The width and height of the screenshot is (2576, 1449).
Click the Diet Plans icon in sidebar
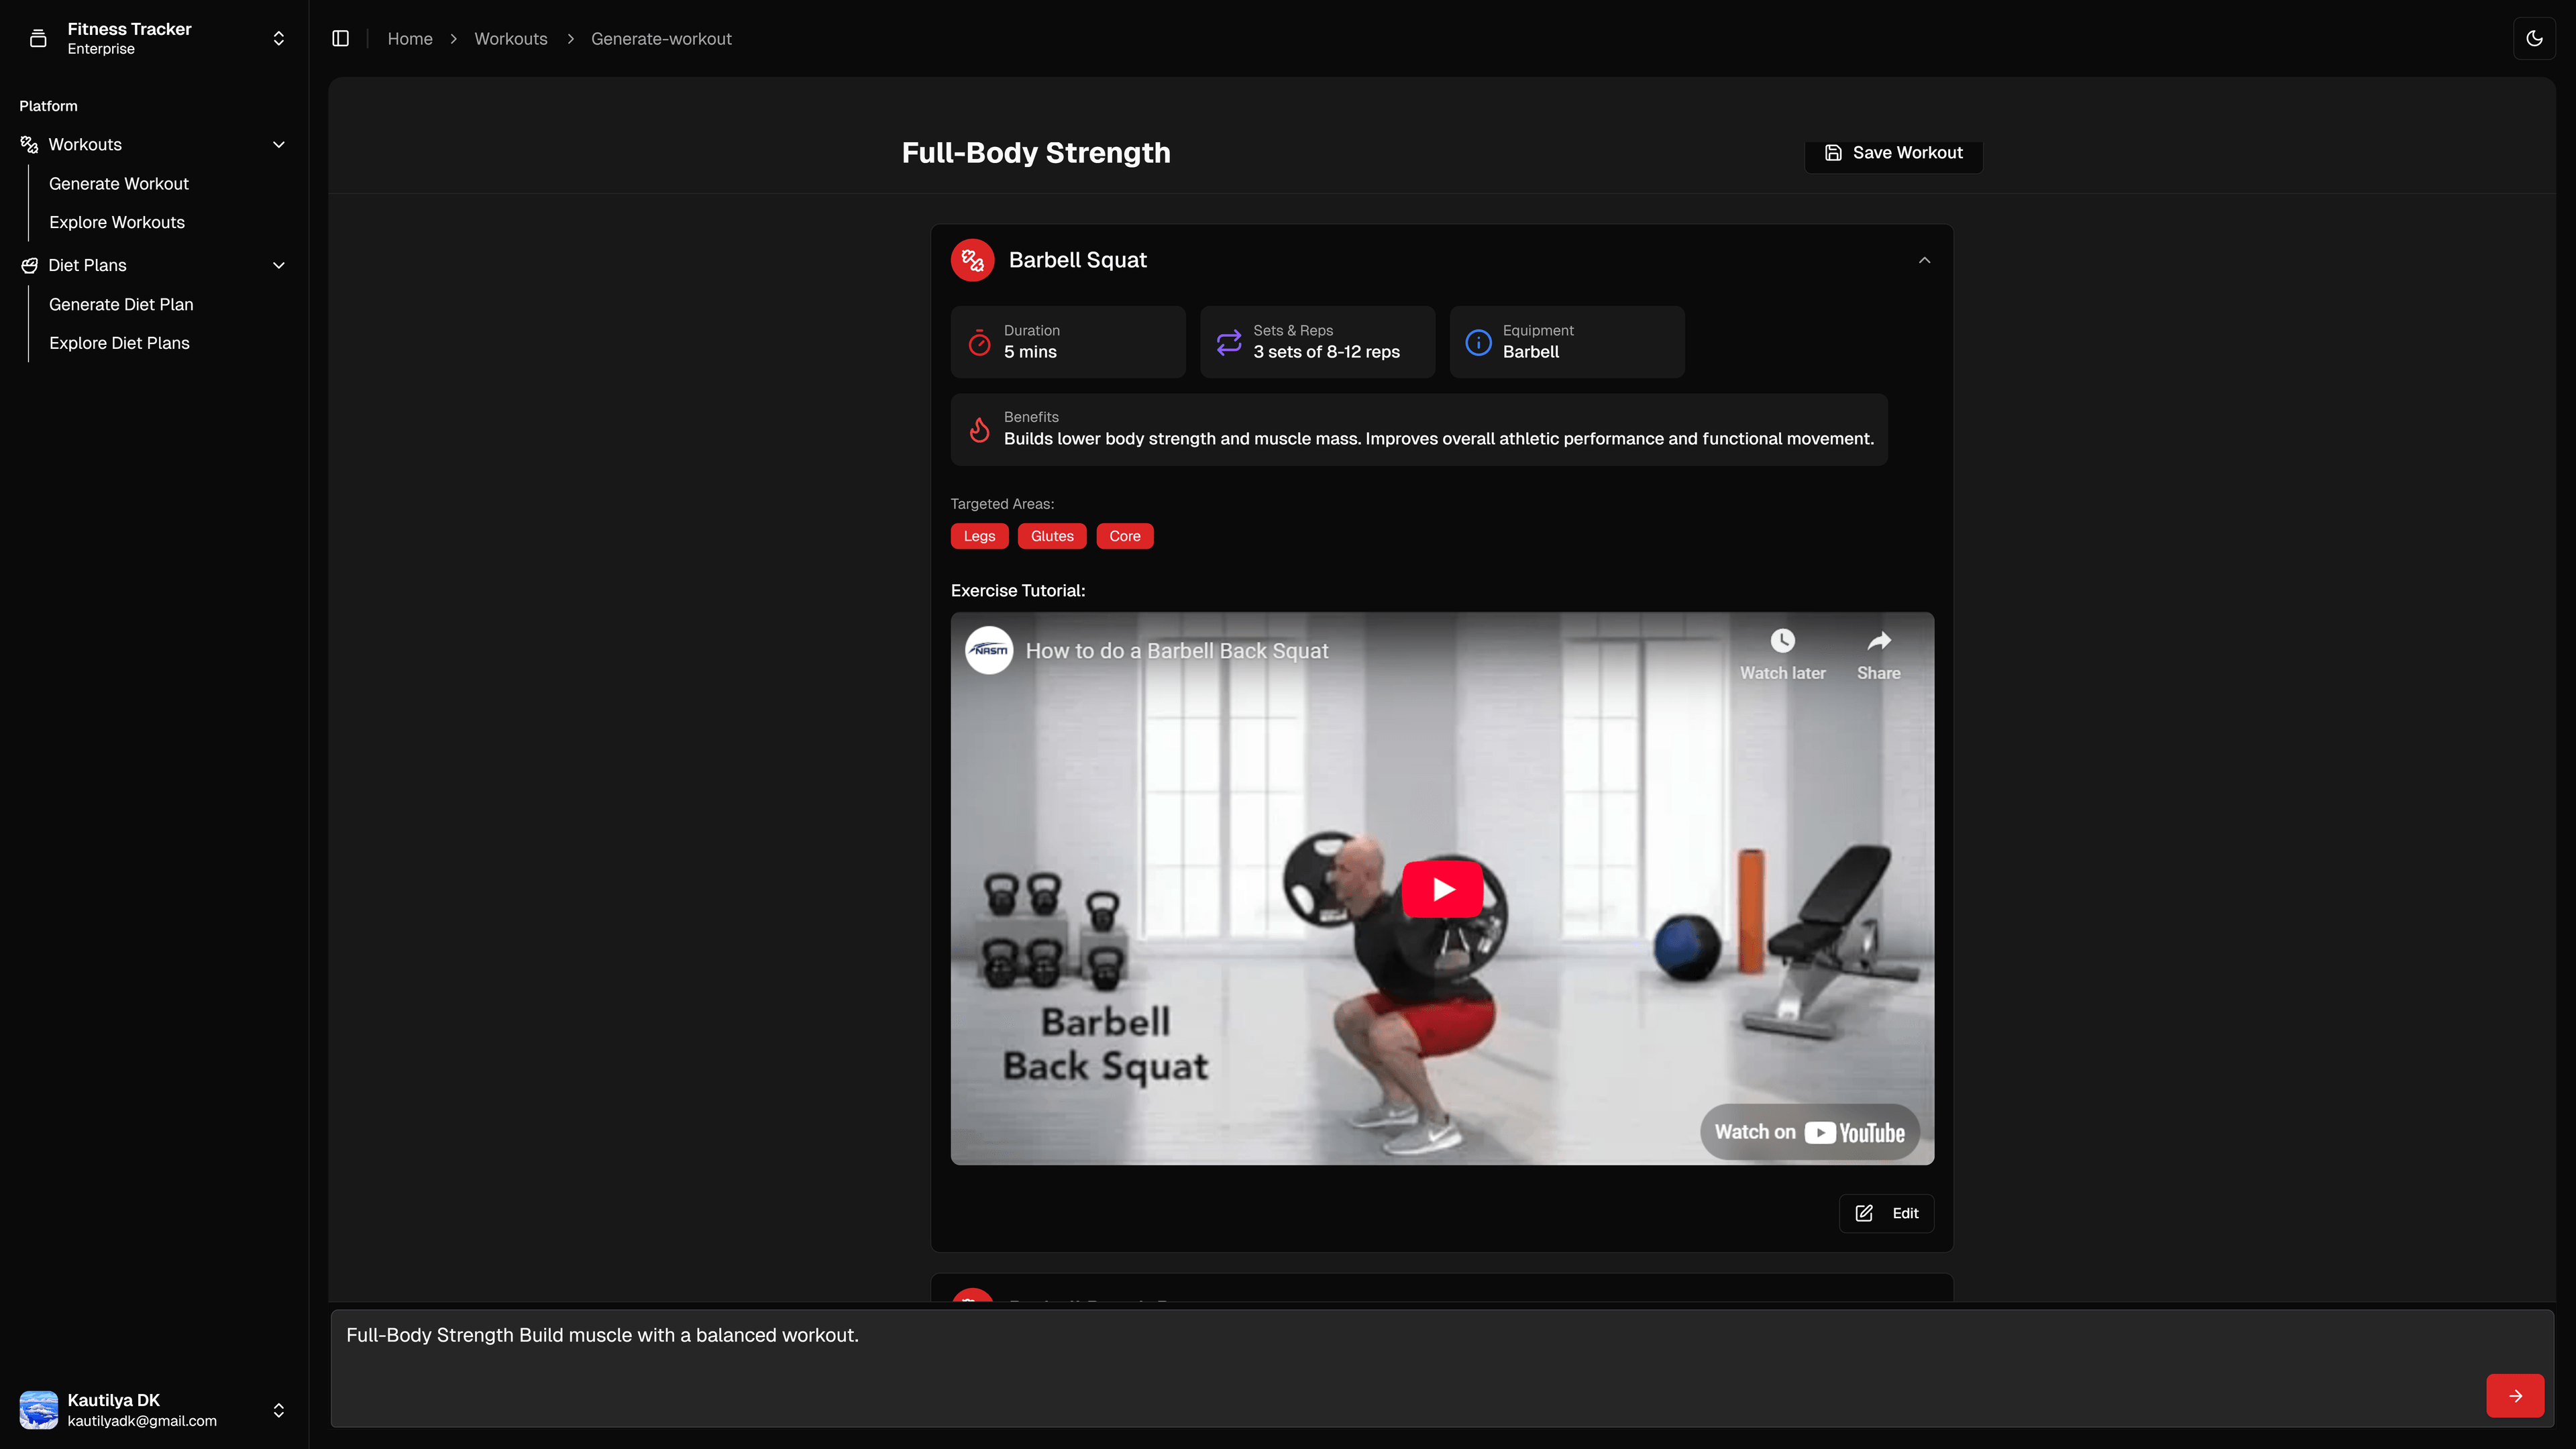[x=29, y=265]
